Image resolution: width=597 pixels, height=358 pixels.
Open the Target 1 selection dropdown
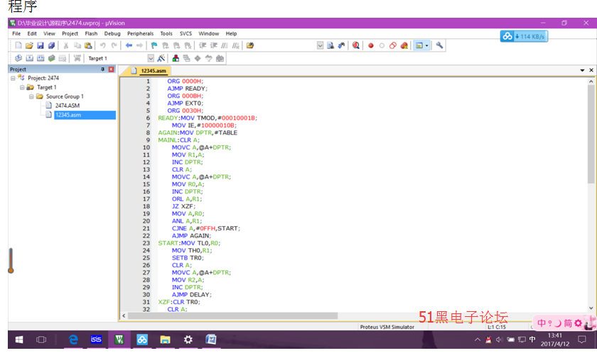151,58
